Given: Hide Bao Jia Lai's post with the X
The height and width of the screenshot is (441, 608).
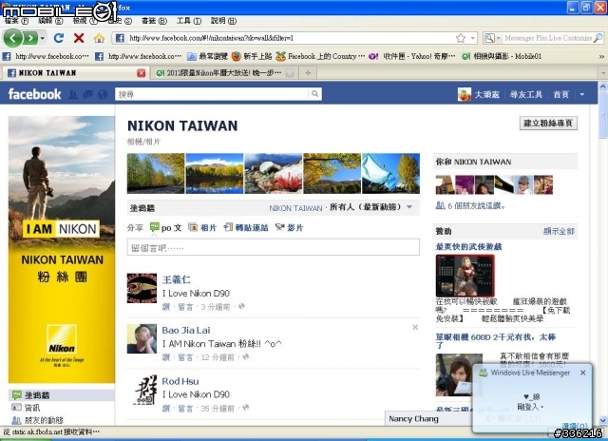Looking at the screenshot, I should pyautogui.click(x=415, y=327).
